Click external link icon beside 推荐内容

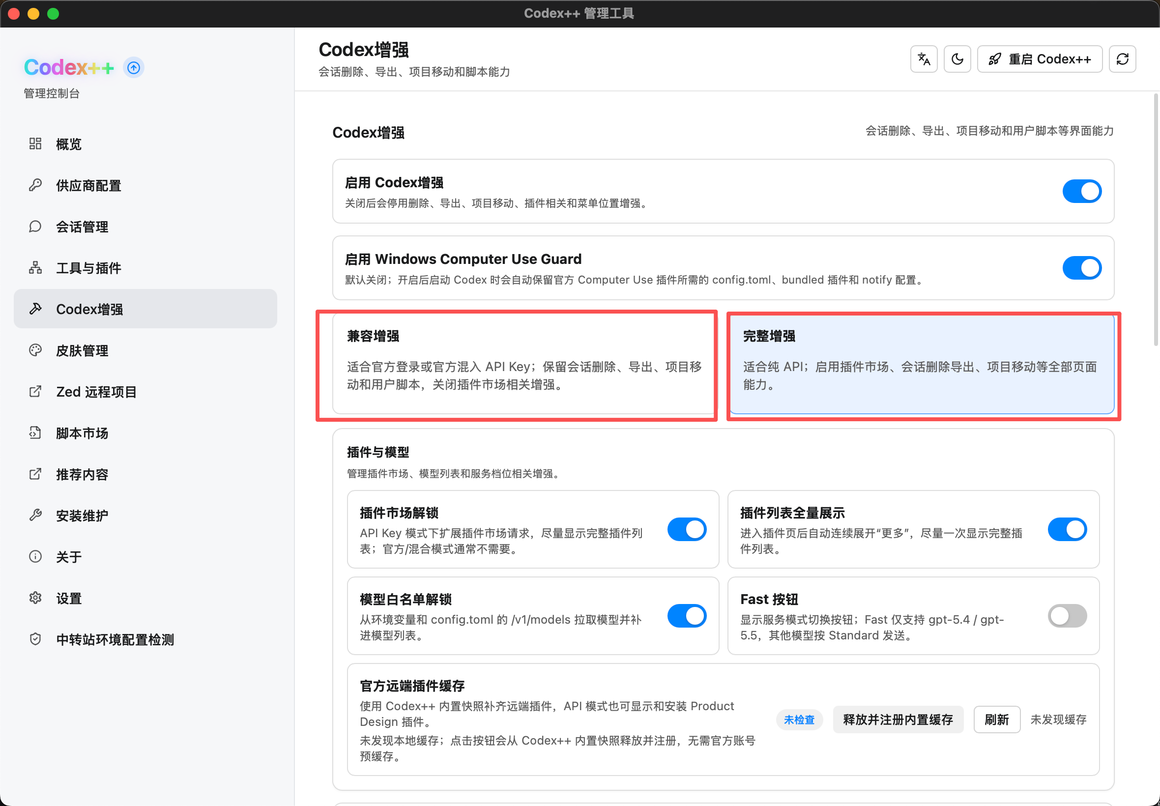pyautogui.click(x=35, y=474)
